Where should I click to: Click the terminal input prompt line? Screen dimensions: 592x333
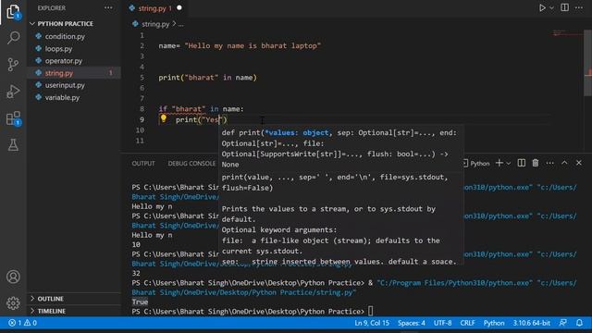[253, 312]
